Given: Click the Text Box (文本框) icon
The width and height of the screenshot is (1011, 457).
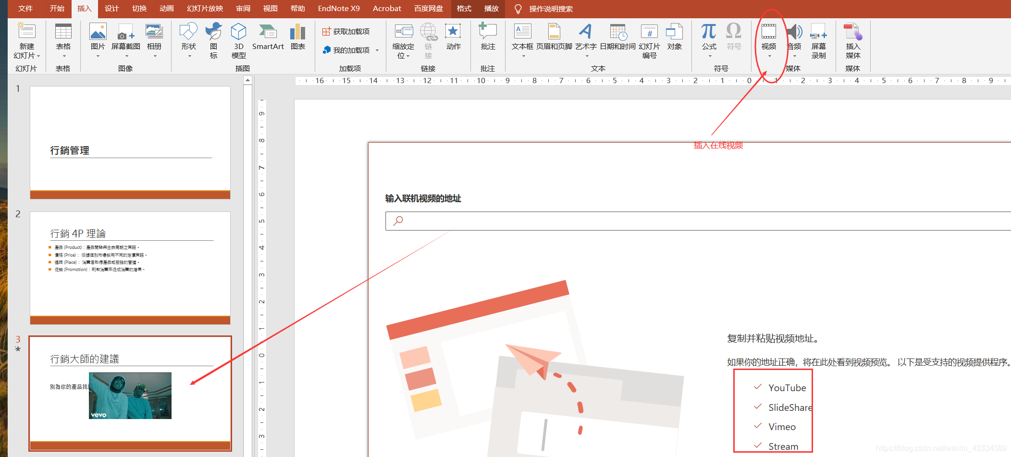Looking at the screenshot, I should (x=522, y=31).
